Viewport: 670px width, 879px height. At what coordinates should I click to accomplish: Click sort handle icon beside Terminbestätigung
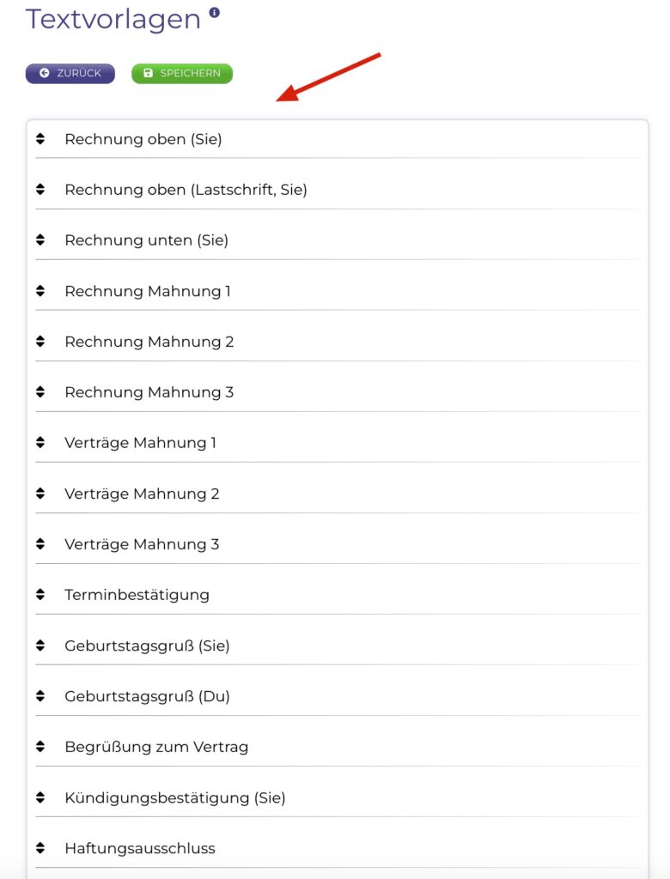(40, 595)
